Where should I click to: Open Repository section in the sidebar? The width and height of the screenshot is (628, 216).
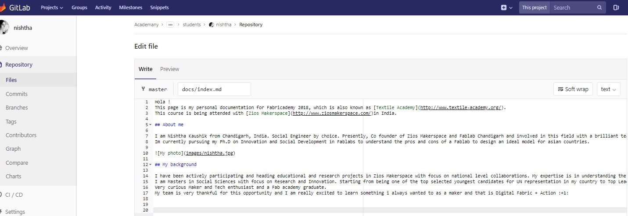tap(19, 64)
